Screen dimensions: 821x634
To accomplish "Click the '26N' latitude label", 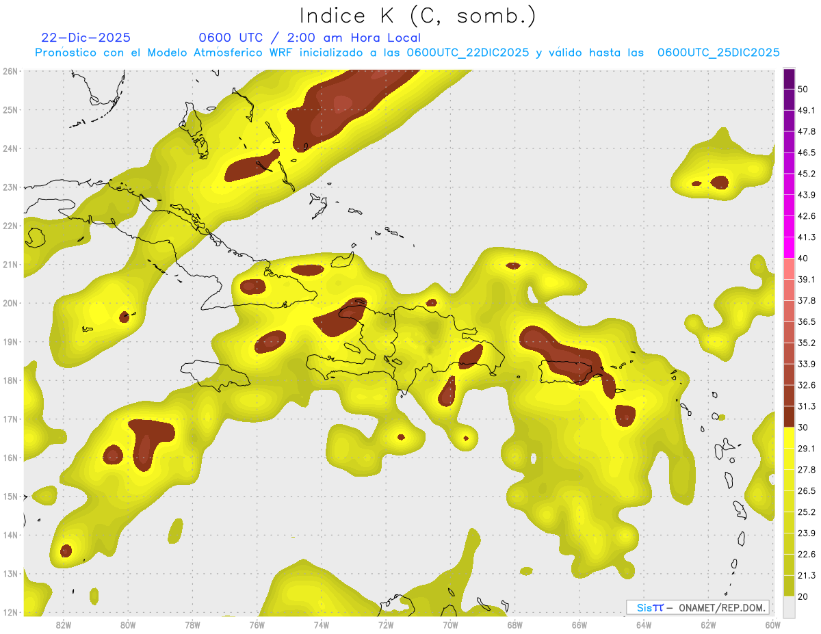I will coord(10,71).
